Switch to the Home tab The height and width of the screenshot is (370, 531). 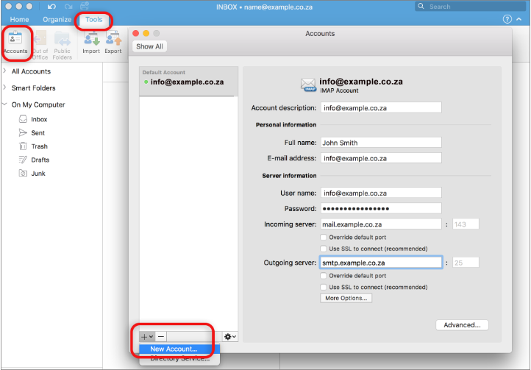[19, 19]
